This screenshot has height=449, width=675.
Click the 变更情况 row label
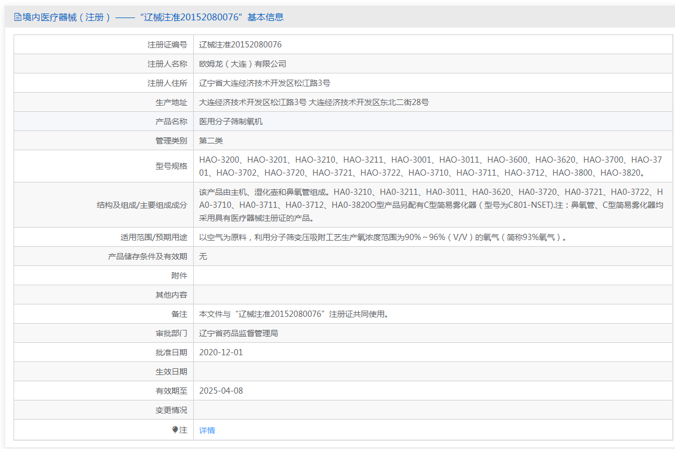coord(171,410)
